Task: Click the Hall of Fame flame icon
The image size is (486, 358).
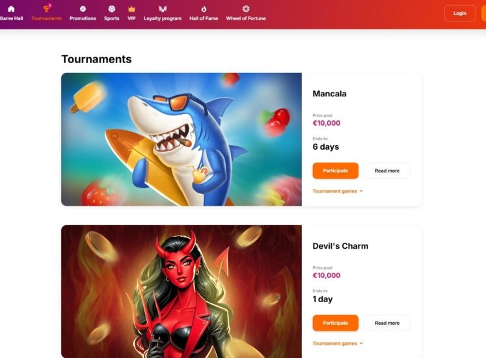Action: (204, 8)
